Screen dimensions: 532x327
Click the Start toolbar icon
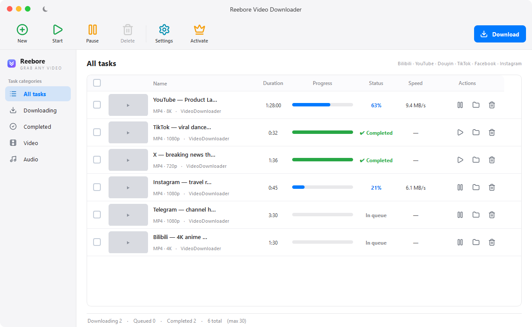(57, 30)
